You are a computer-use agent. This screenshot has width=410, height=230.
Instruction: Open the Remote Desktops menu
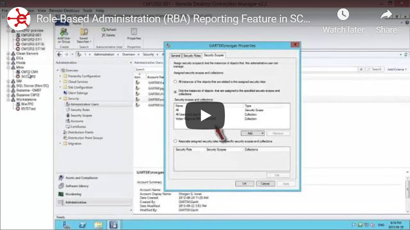tap(64, 11)
